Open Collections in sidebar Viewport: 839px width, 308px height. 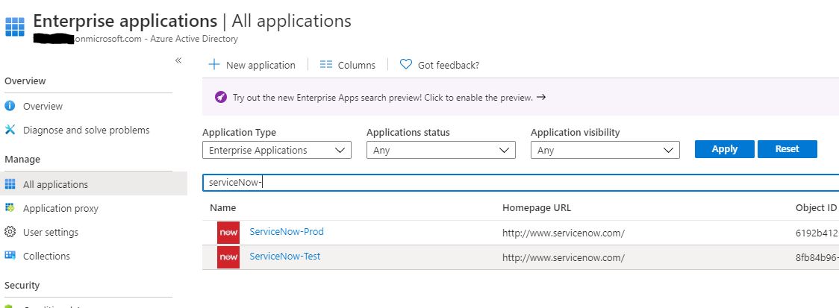coord(46,256)
